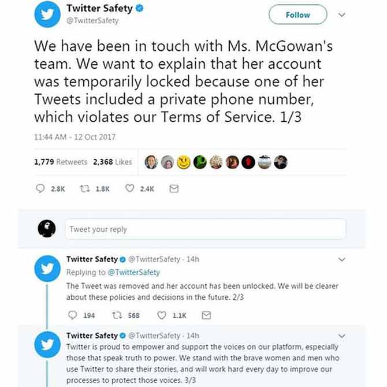387x387 pixels.
Task: View the 2,368 Likes list
Action: click(113, 162)
